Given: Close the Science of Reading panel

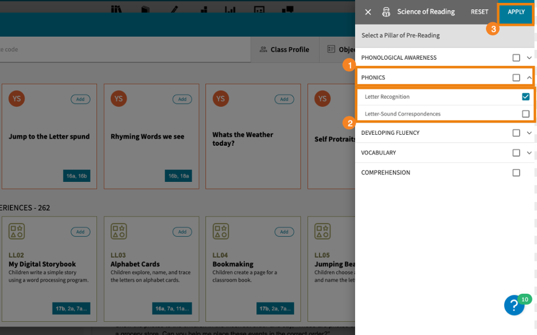Looking at the screenshot, I should click(x=368, y=12).
